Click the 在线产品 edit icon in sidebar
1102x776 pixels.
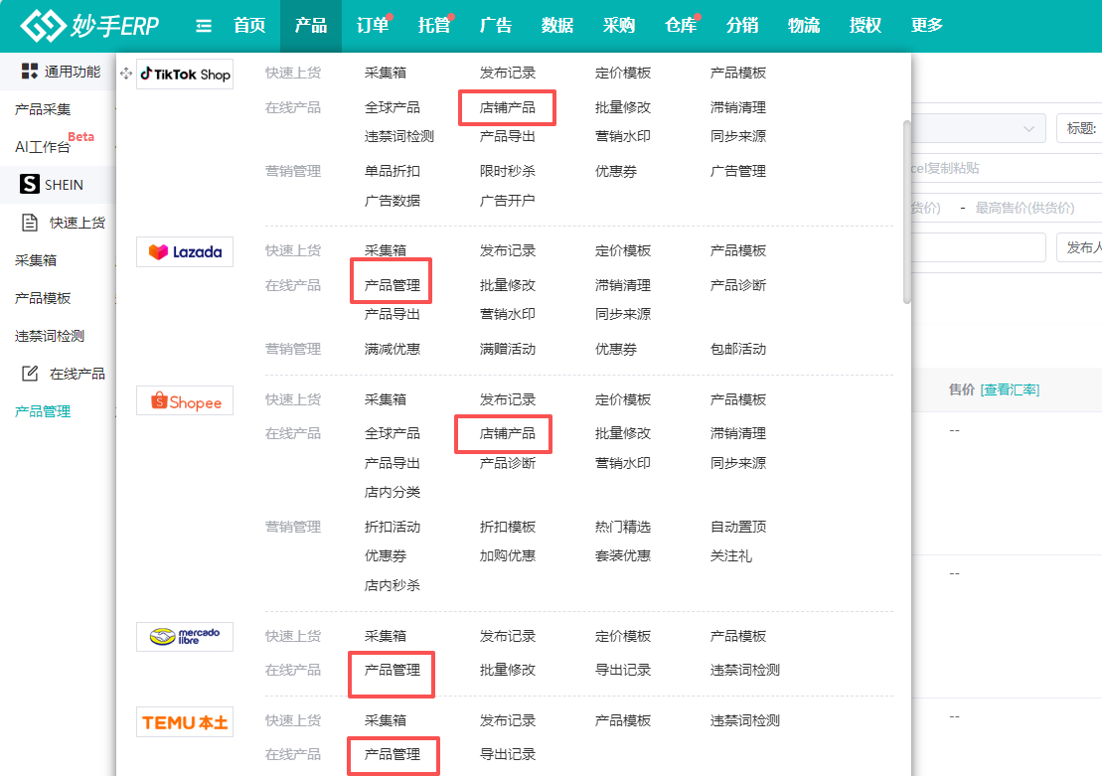click(30, 374)
